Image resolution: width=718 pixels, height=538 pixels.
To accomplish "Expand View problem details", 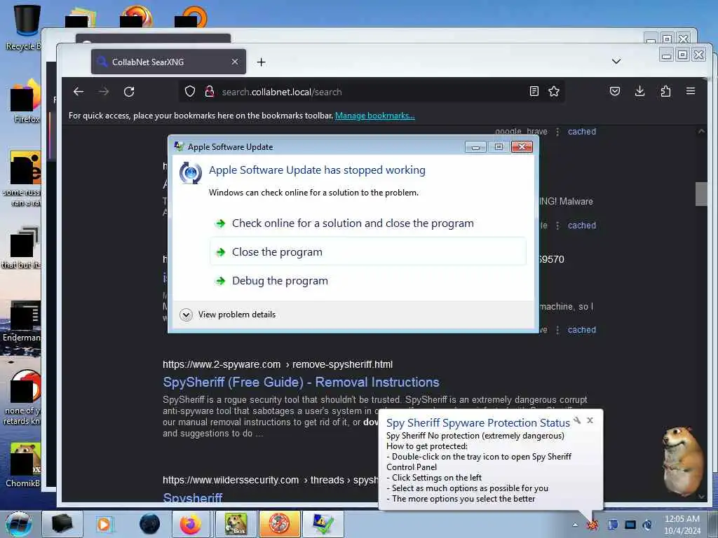I will (x=228, y=315).
